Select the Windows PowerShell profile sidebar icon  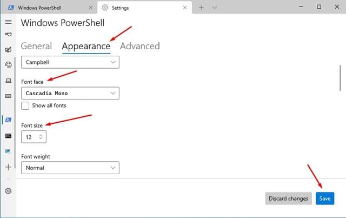click(x=8, y=120)
